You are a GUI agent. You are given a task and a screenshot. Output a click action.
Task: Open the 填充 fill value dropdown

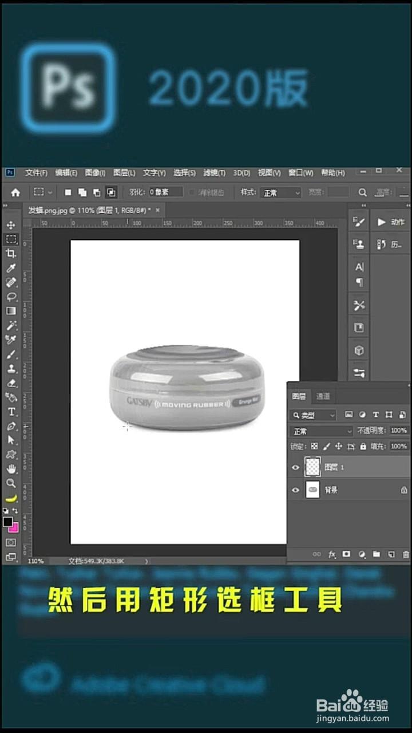click(398, 446)
